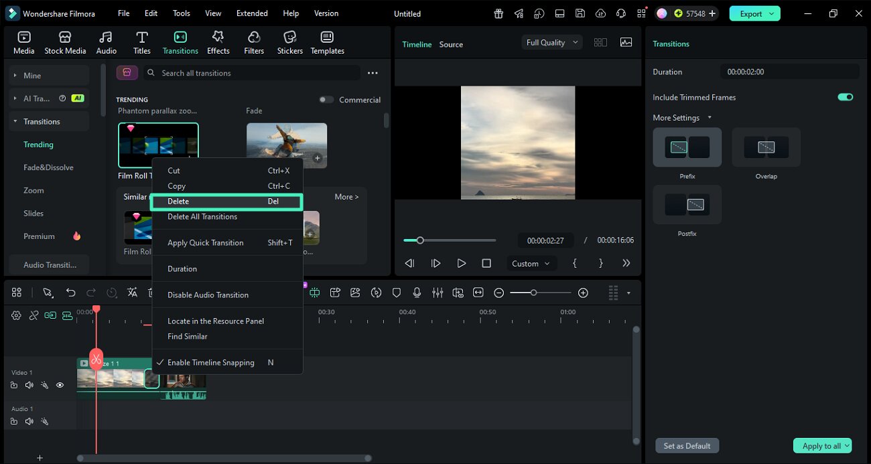
Task: Toggle the auto ripple link icon in timeline
Action: 50,315
